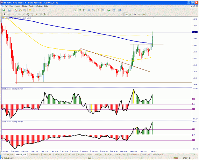Switch to the XAU,M15 chart tab
This screenshot has height=160, width=199.
point(71,154)
